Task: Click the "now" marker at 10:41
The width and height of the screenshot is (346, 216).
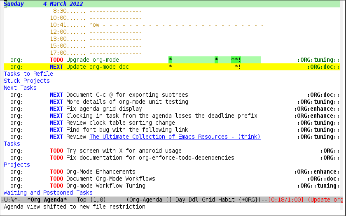Action: (94, 25)
